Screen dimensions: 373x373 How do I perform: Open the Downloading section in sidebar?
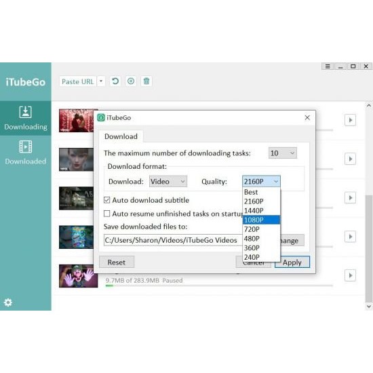26,118
